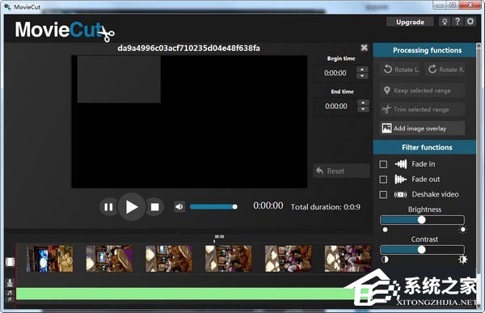Rotate video right with Rotate R.

[x=445, y=70]
